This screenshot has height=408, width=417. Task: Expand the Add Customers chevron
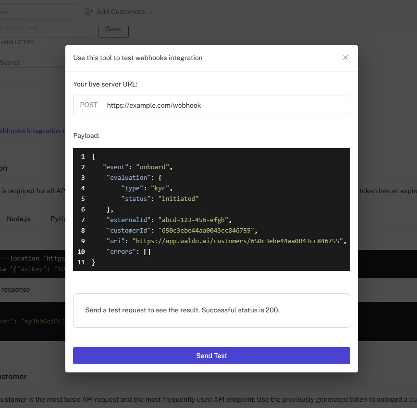tap(151, 12)
